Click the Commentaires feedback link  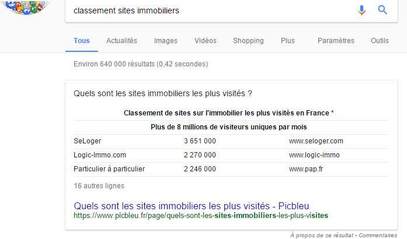tap(378, 236)
